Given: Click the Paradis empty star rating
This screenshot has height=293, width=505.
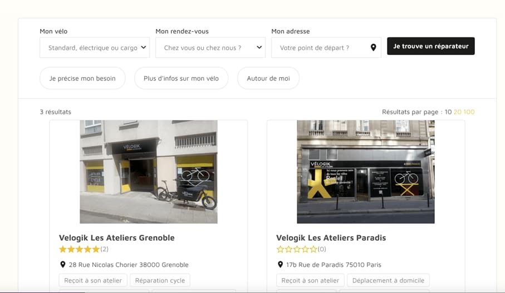Looking at the screenshot, I should pyautogui.click(x=297, y=249).
